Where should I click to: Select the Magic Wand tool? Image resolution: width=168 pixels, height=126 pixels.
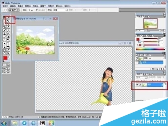pos(8,24)
